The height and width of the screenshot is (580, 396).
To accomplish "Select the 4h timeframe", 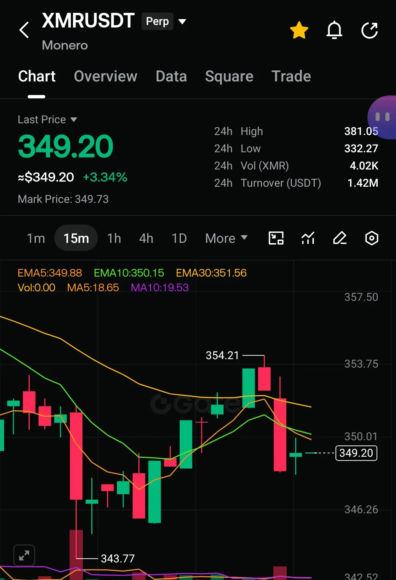I will [146, 238].
